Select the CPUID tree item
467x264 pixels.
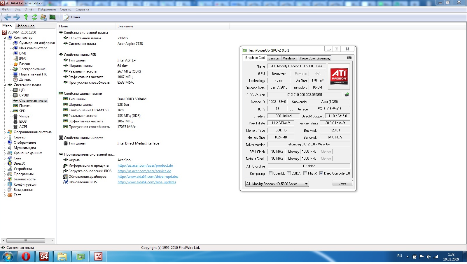coord(24,95)
